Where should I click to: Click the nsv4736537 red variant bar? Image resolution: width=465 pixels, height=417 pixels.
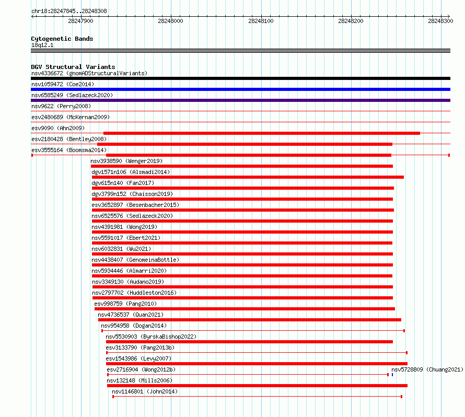pyautogui.click(x=250, y=320)
